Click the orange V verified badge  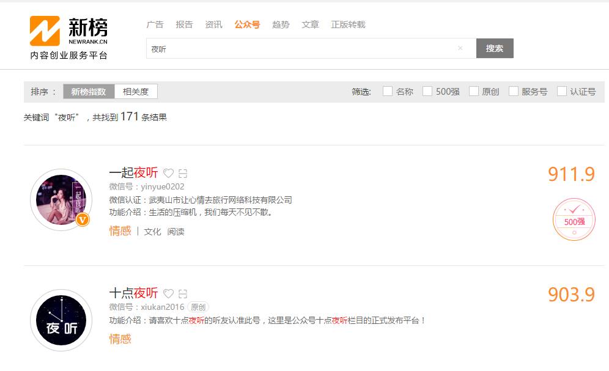tap(83, 219)
